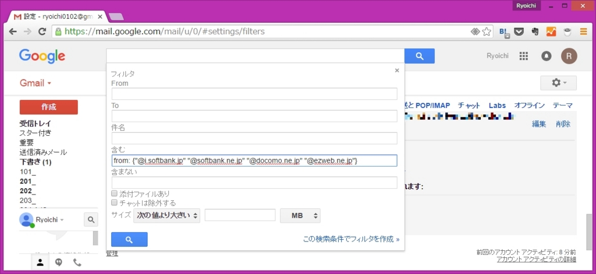Open the Google apps grid

point(523,56)
